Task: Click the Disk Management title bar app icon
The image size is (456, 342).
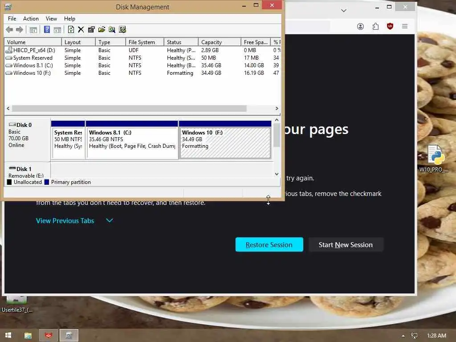Action: pyautogui.click(x=8, y=7)
